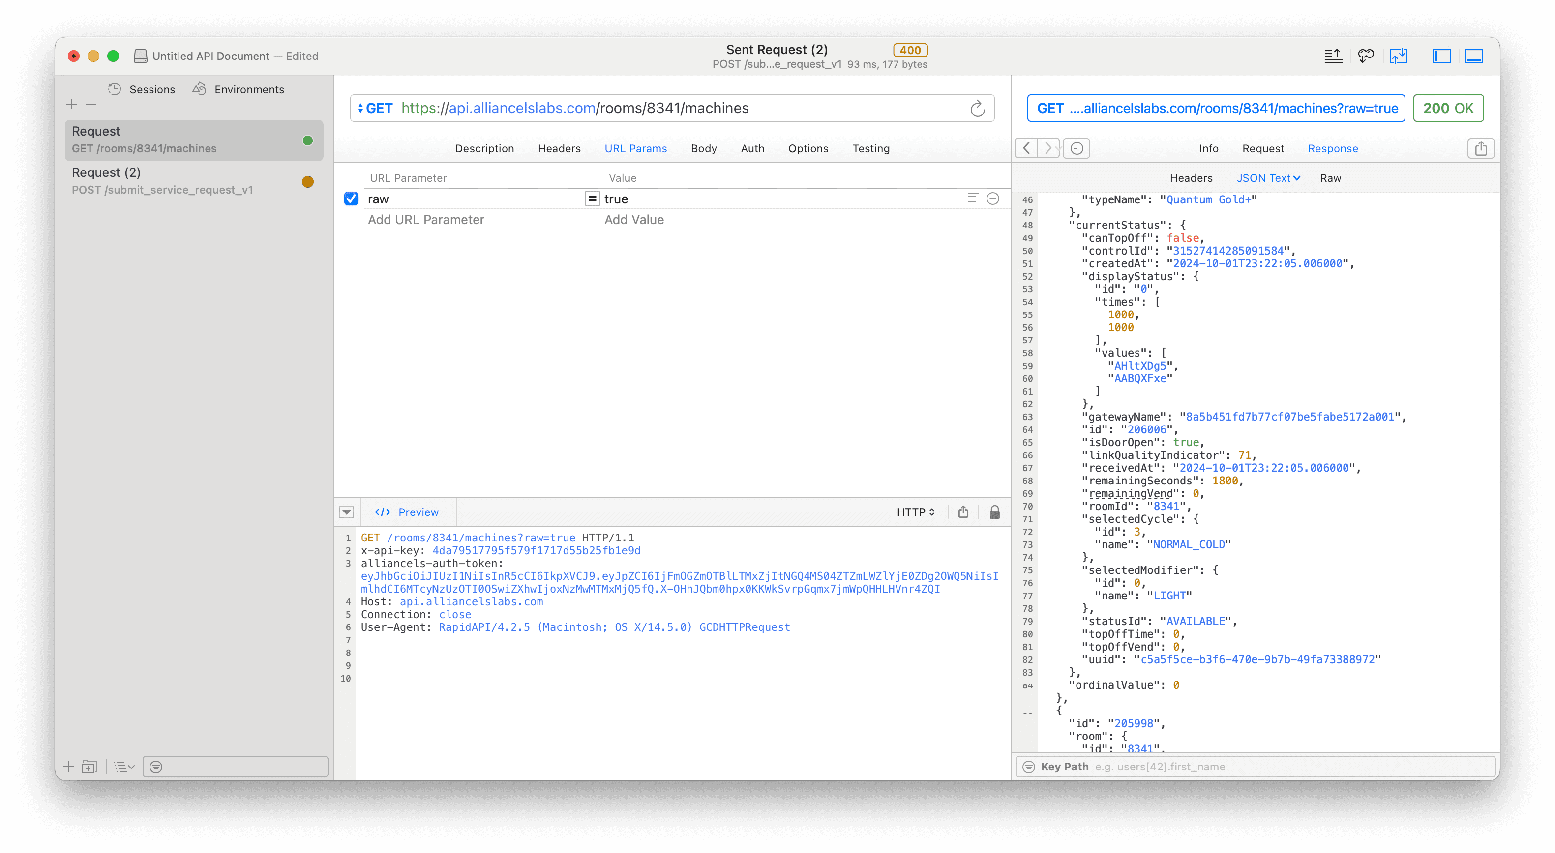Select the GET /rooms/8341/machines request in the sidebar

click(194, 140)
